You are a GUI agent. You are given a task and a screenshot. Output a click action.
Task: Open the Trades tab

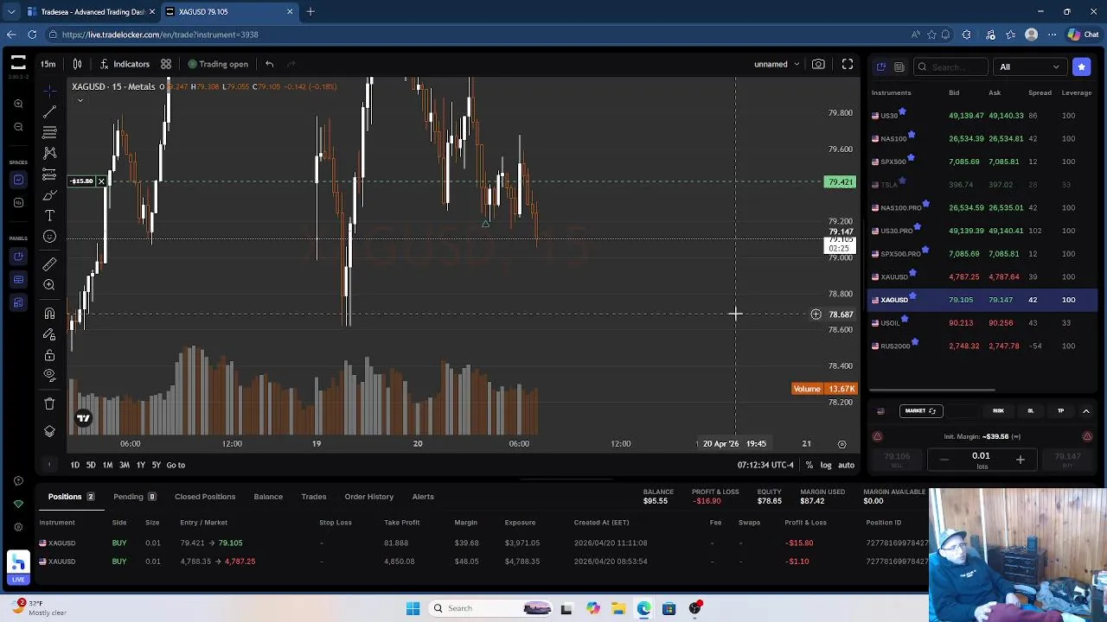(x=314, y=497)
